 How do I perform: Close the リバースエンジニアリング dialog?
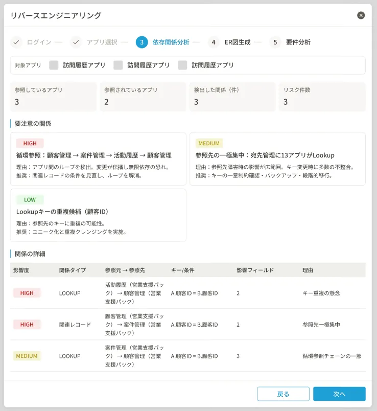361,15
